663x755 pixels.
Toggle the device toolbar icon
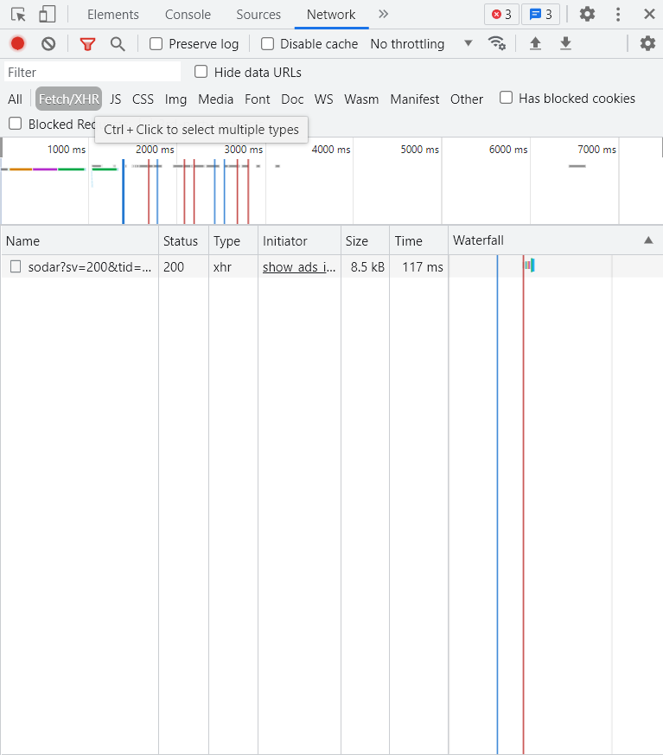coord(48,15)
